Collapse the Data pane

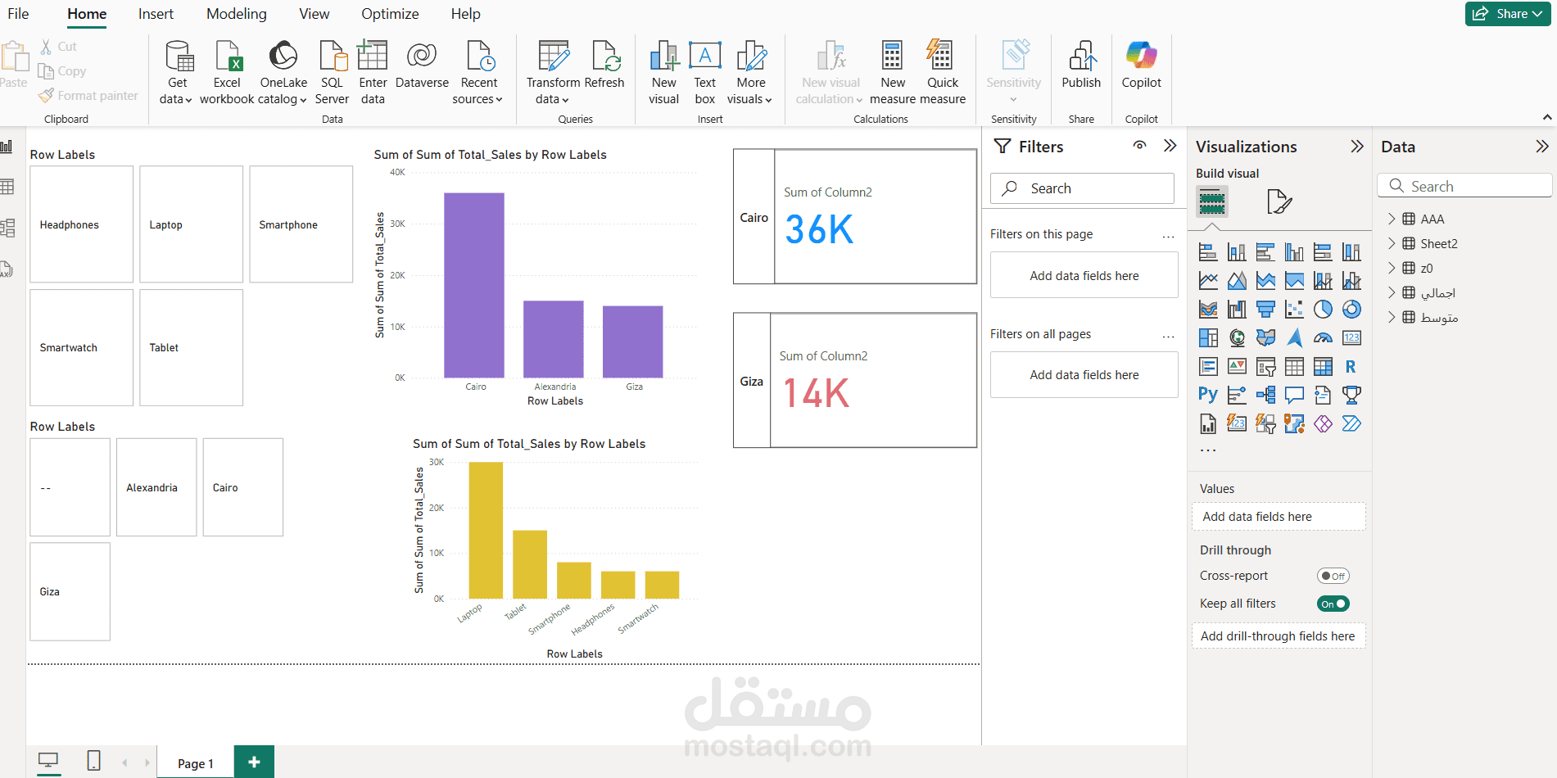coord(1542,147)
